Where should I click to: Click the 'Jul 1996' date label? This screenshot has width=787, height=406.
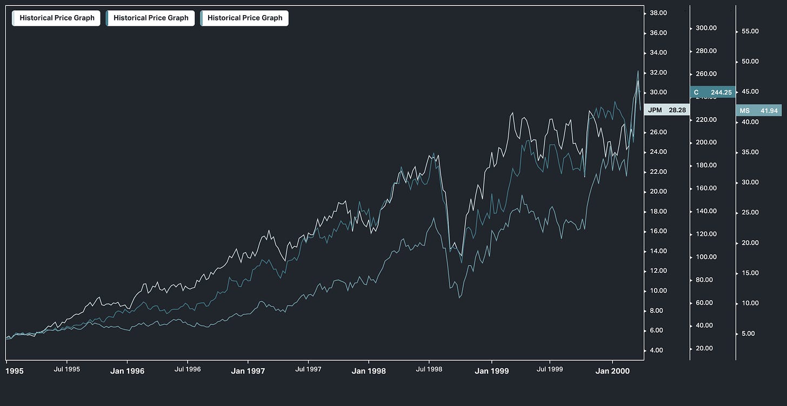pyautogui.click(x=188, y=370)
